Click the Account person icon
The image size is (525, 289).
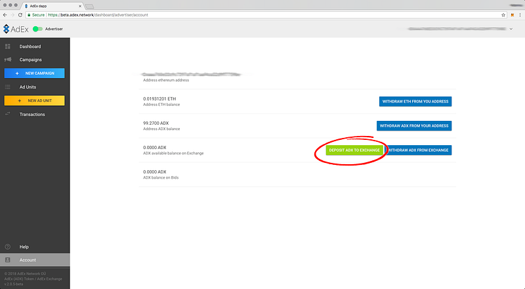click(8, 260)
